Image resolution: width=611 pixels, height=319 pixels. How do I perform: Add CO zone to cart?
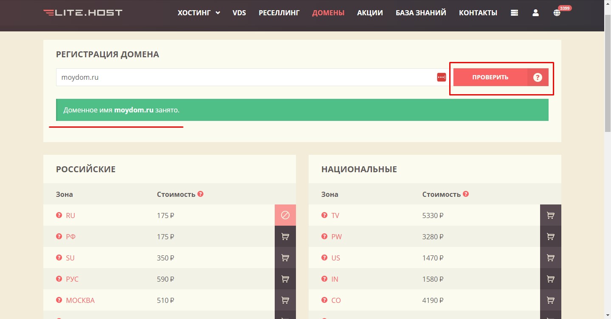coord(551,300)
